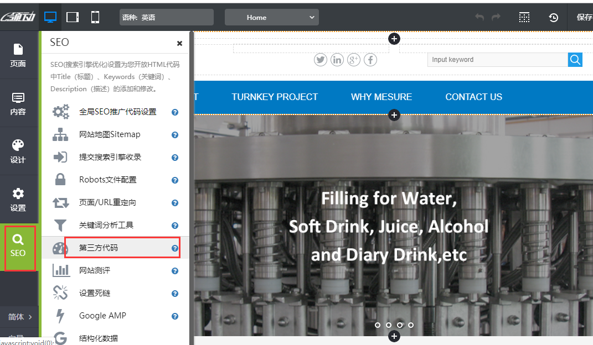Viewport: 593px width, 345px height.
Task: Click the Input keyword search field
Action: coord(497,60)
